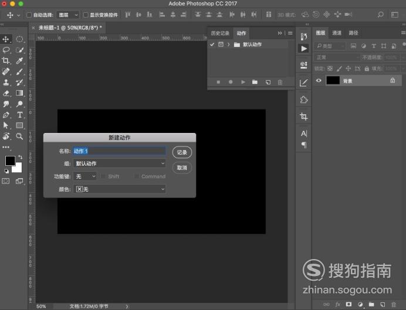Expand the Default Actions folder

click(x=228, y=45)
